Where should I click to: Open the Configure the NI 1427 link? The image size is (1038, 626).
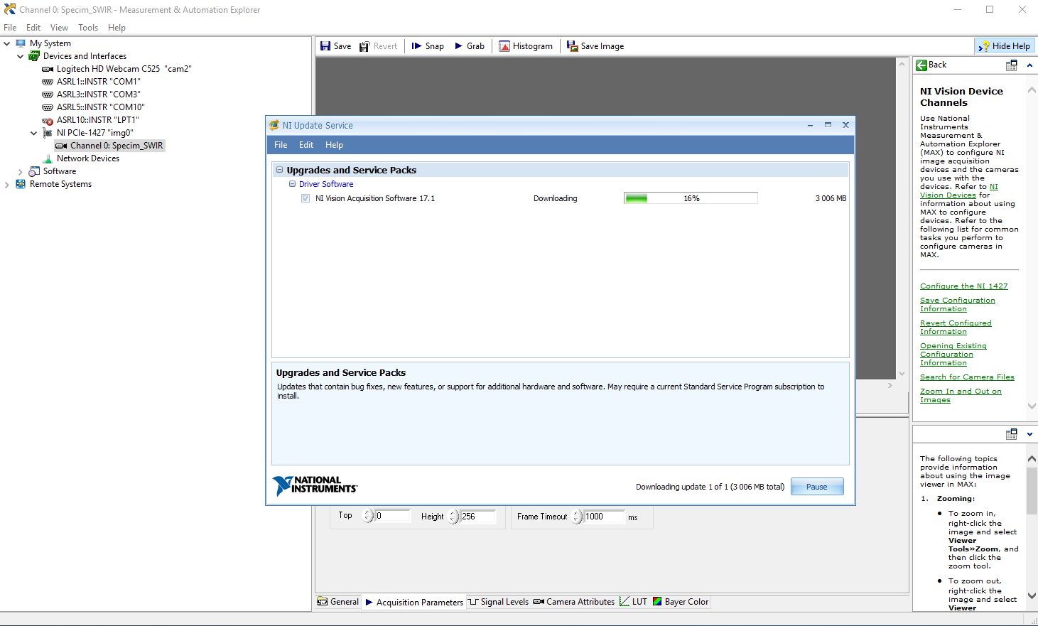(x=963, y=286)
